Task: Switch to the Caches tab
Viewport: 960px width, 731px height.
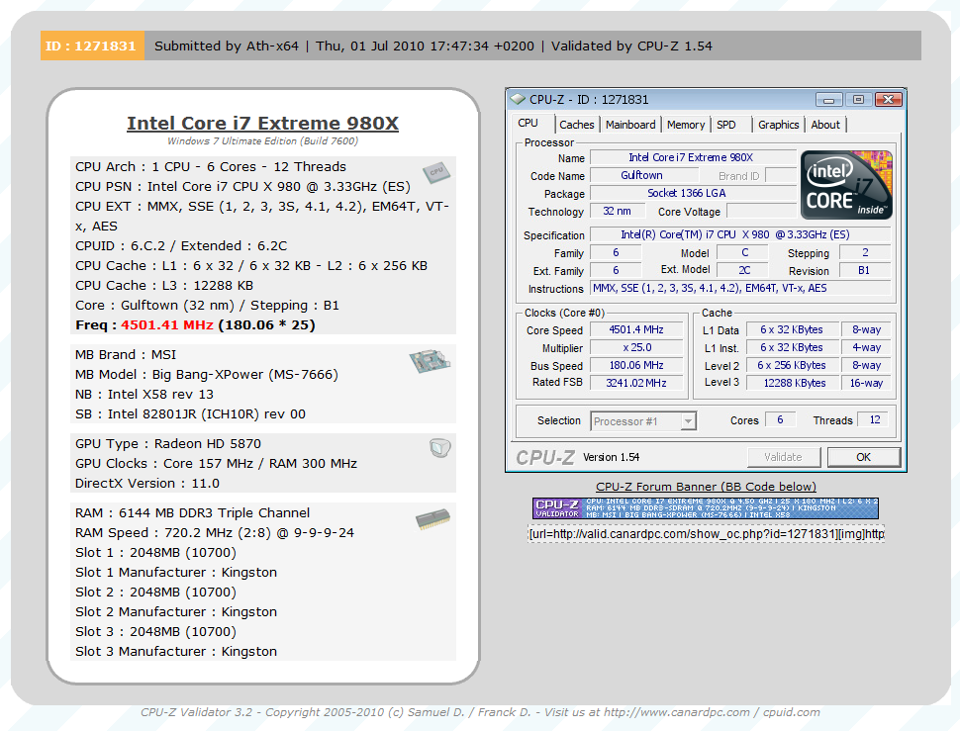Action: [x=576, y=125]
